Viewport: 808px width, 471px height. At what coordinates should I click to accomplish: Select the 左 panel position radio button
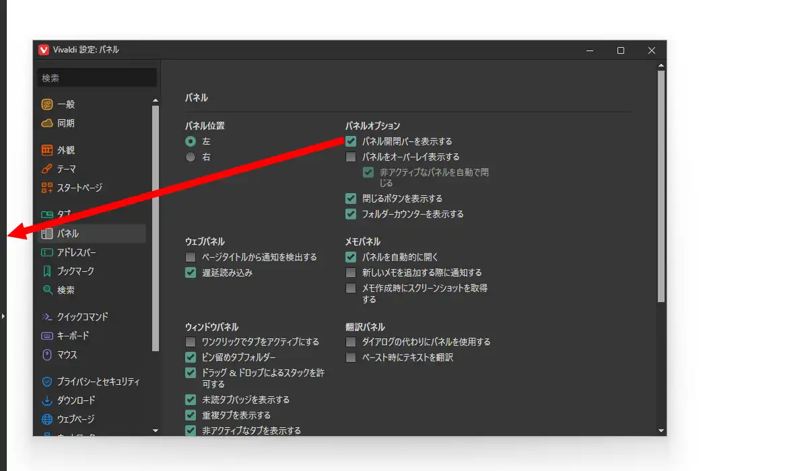pyautogui.click(x=191, y=141)
